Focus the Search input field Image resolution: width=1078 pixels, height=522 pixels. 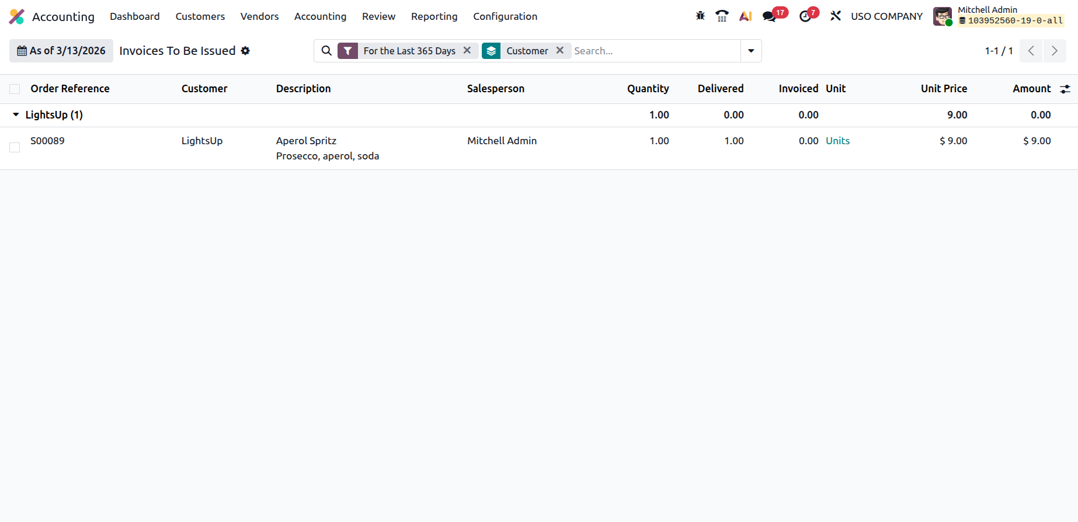[655, 51]
